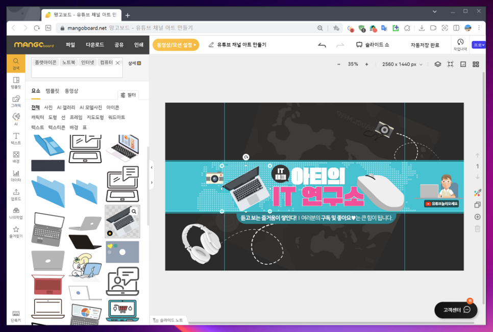Screen dimensions: 493x332
Task: Click the fit-to-screen icon above the canvas
Action: [x=451, y=64]
